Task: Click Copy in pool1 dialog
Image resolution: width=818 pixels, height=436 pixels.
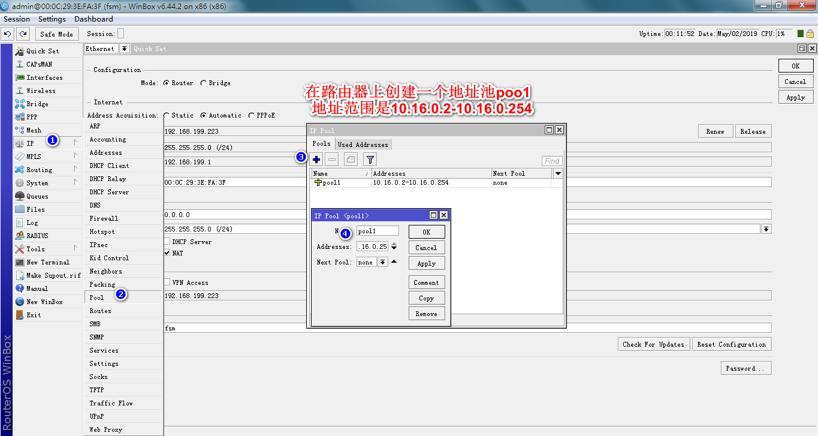Action: tap(427, 298)
